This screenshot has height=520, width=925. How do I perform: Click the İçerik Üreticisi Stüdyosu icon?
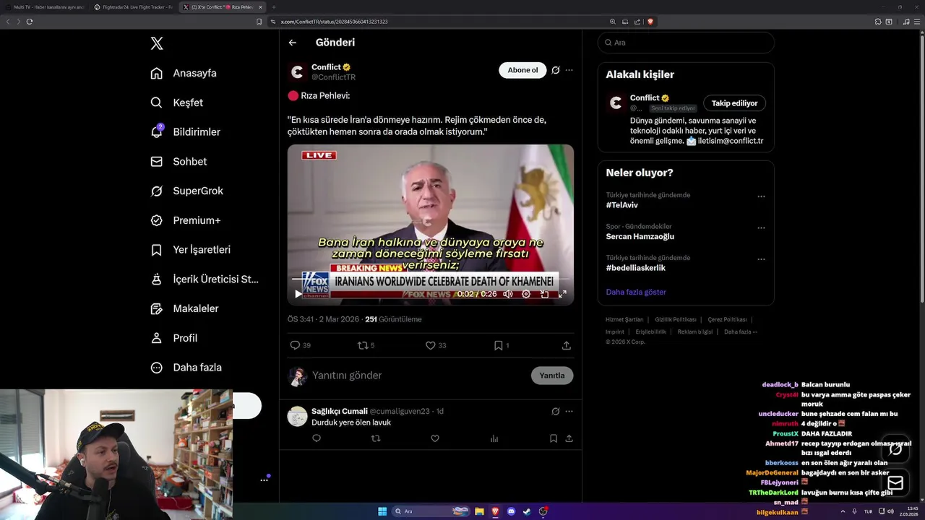pos(156,279)
